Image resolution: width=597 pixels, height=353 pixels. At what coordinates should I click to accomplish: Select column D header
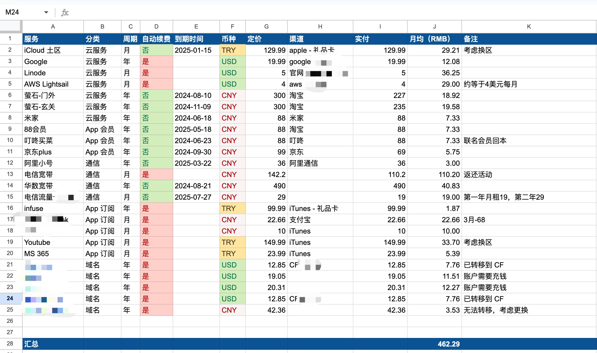pos(157,27)
